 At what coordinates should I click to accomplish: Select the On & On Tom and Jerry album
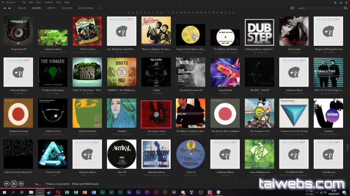click(x=190, y=154)
